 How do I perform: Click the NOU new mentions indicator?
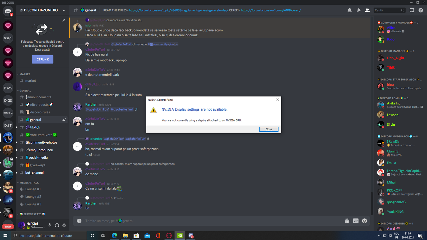pyautogui.click(x=8, y=227)
